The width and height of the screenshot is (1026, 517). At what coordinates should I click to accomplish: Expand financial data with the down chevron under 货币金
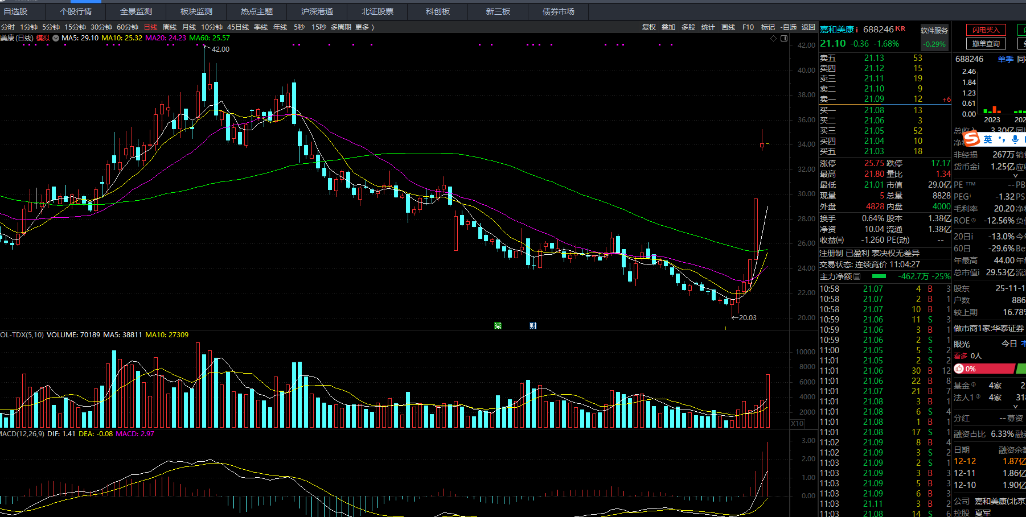(x=1015, y=176)
